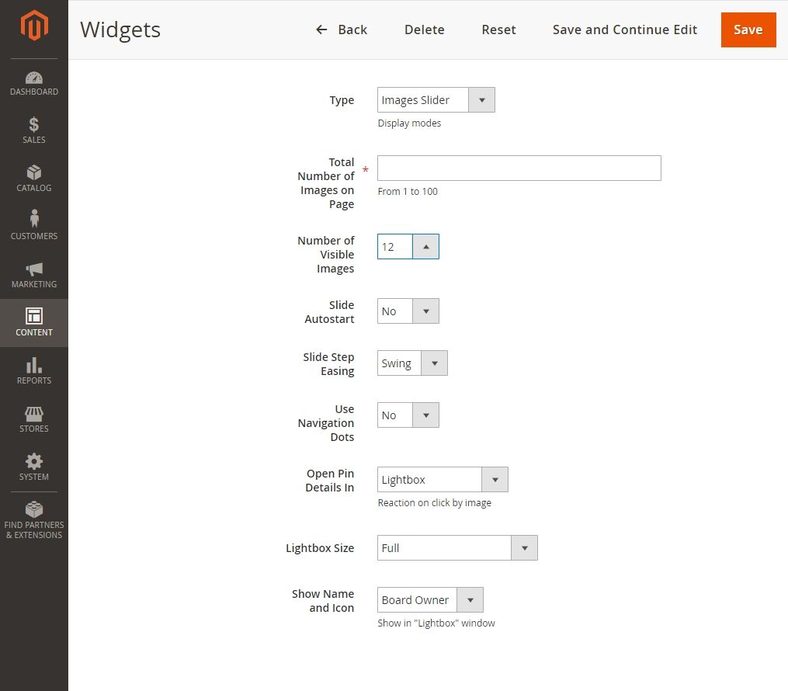Open the Use Navigation Dots dropdown
The height and width of the screenshot is (691, 788).
[x=408, y=415]
